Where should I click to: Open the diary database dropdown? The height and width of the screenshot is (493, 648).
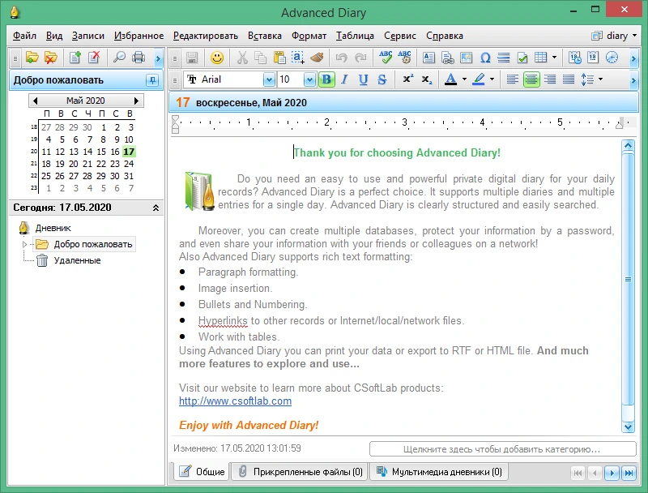[x=614, y=36]
